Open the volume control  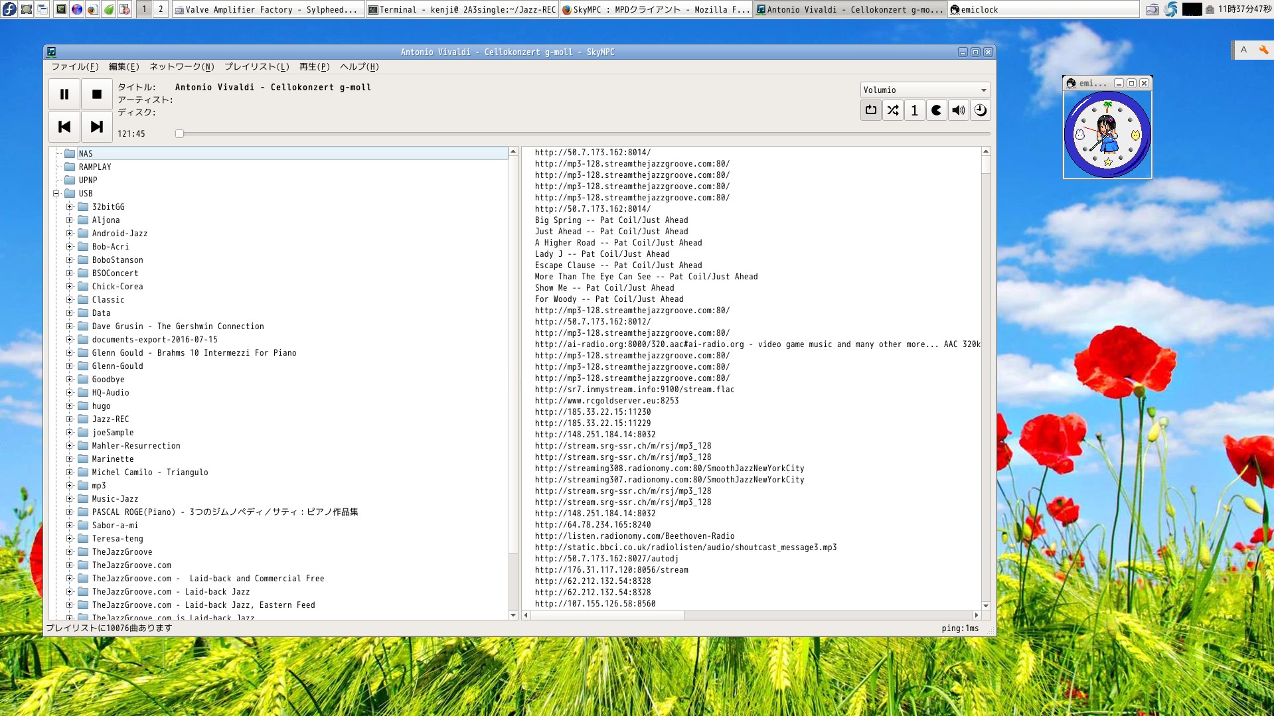958,110
